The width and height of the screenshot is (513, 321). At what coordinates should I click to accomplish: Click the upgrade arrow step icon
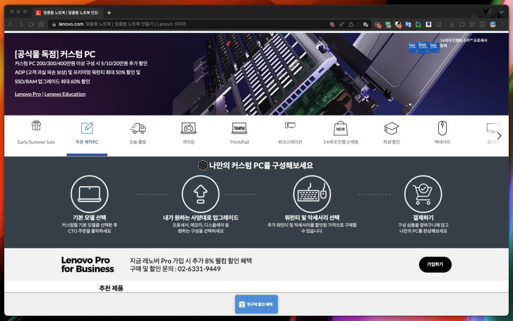tap(201, 194)
